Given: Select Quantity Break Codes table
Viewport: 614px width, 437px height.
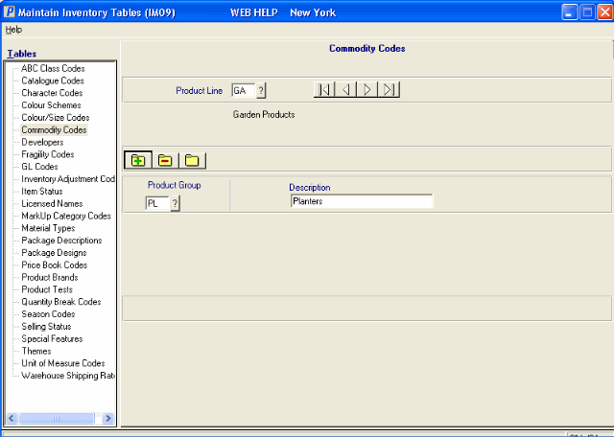Looking at the screenshot, I should [61, 302].
